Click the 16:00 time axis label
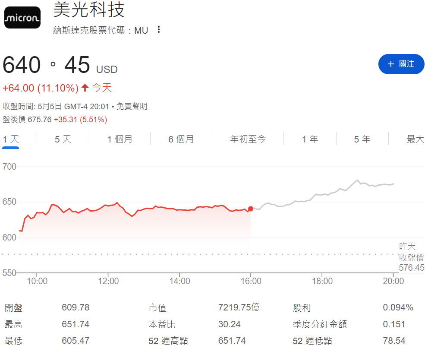 click(251, 281)
